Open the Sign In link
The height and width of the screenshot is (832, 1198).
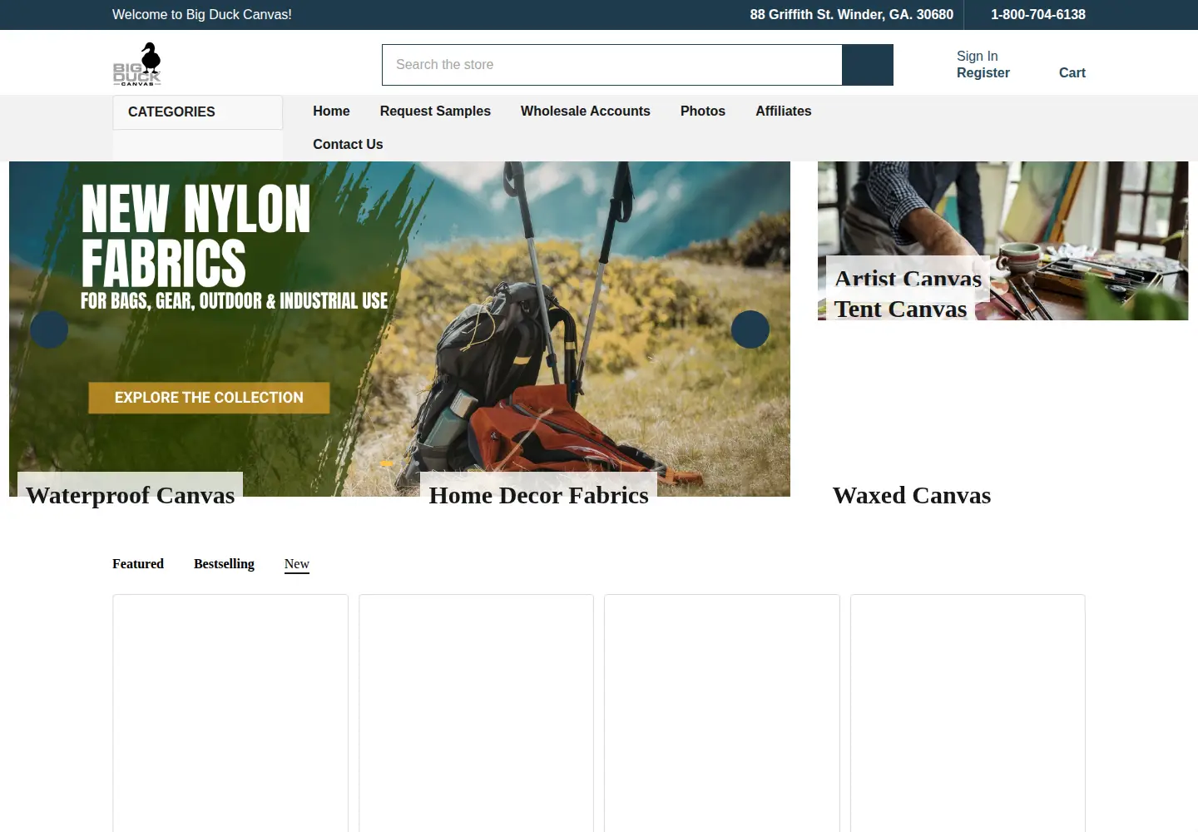(977, 56)
